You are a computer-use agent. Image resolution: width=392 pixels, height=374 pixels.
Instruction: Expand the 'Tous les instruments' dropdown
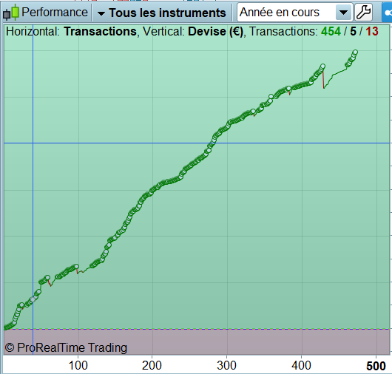point(162,13)
